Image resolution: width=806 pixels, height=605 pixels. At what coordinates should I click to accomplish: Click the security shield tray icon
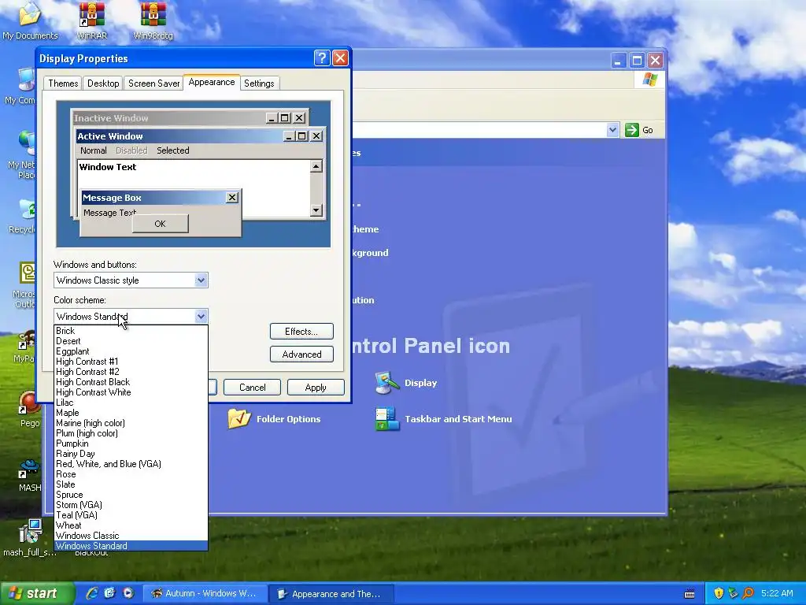pyautogui.click(x=719, y=593)
